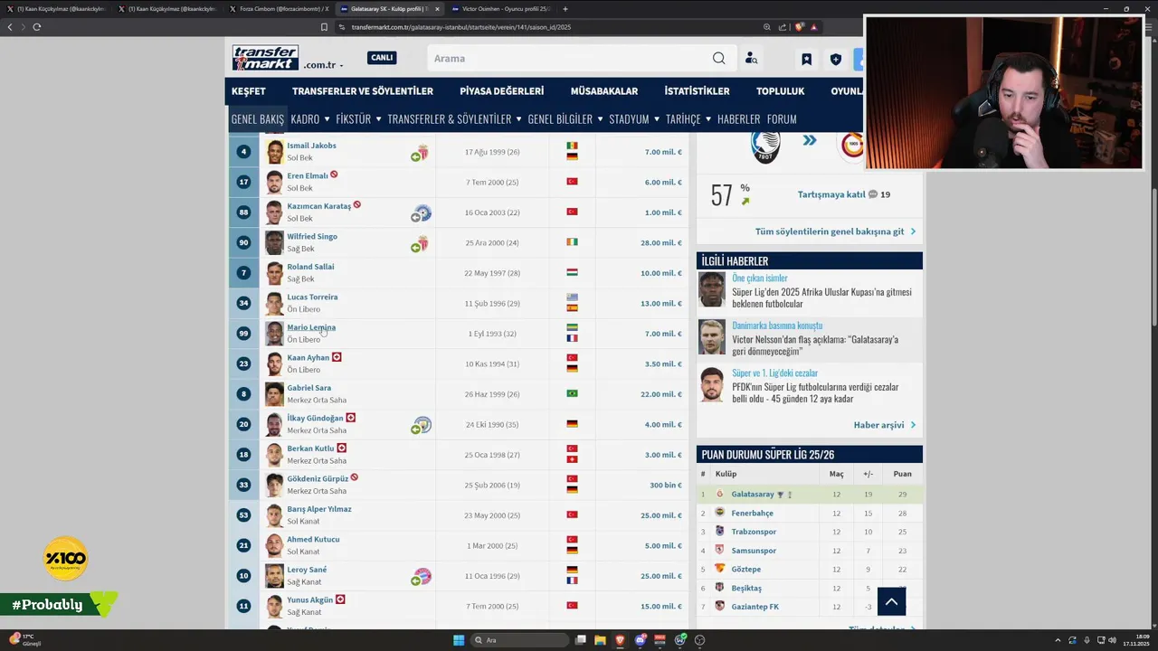
Task: Click Eren Elmalı's suspension icon
Action: pyautogui.click(x=334, y=175)
